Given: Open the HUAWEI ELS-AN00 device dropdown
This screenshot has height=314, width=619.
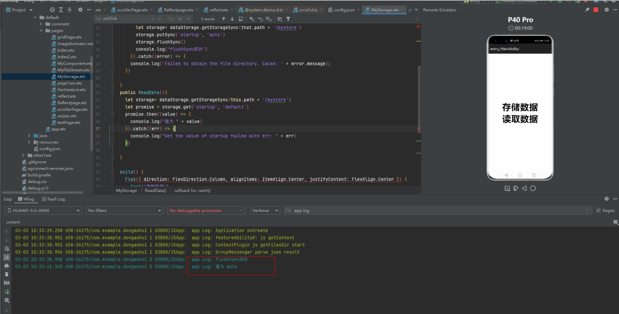Looking at the screenshot, I should pos(43,211).
